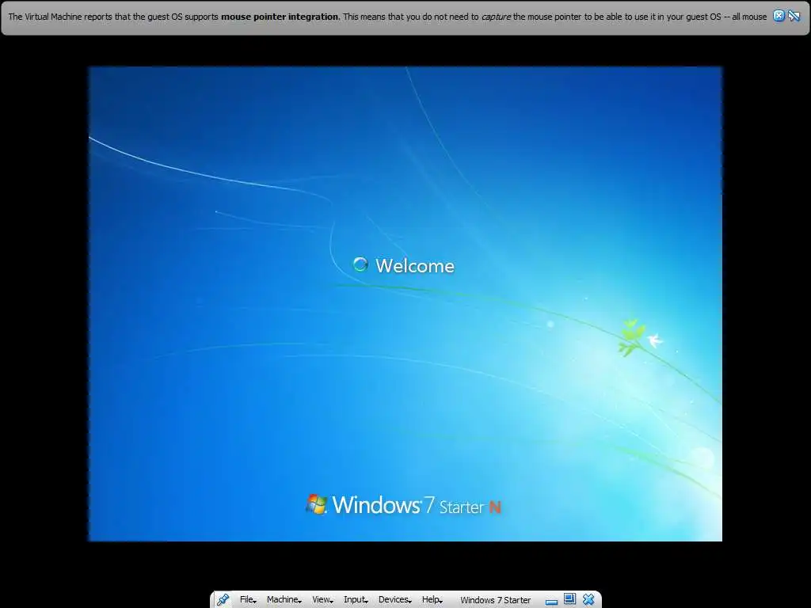
Task: Click the 'Welcome' text in guest screen
Action: tap(415, 266)
